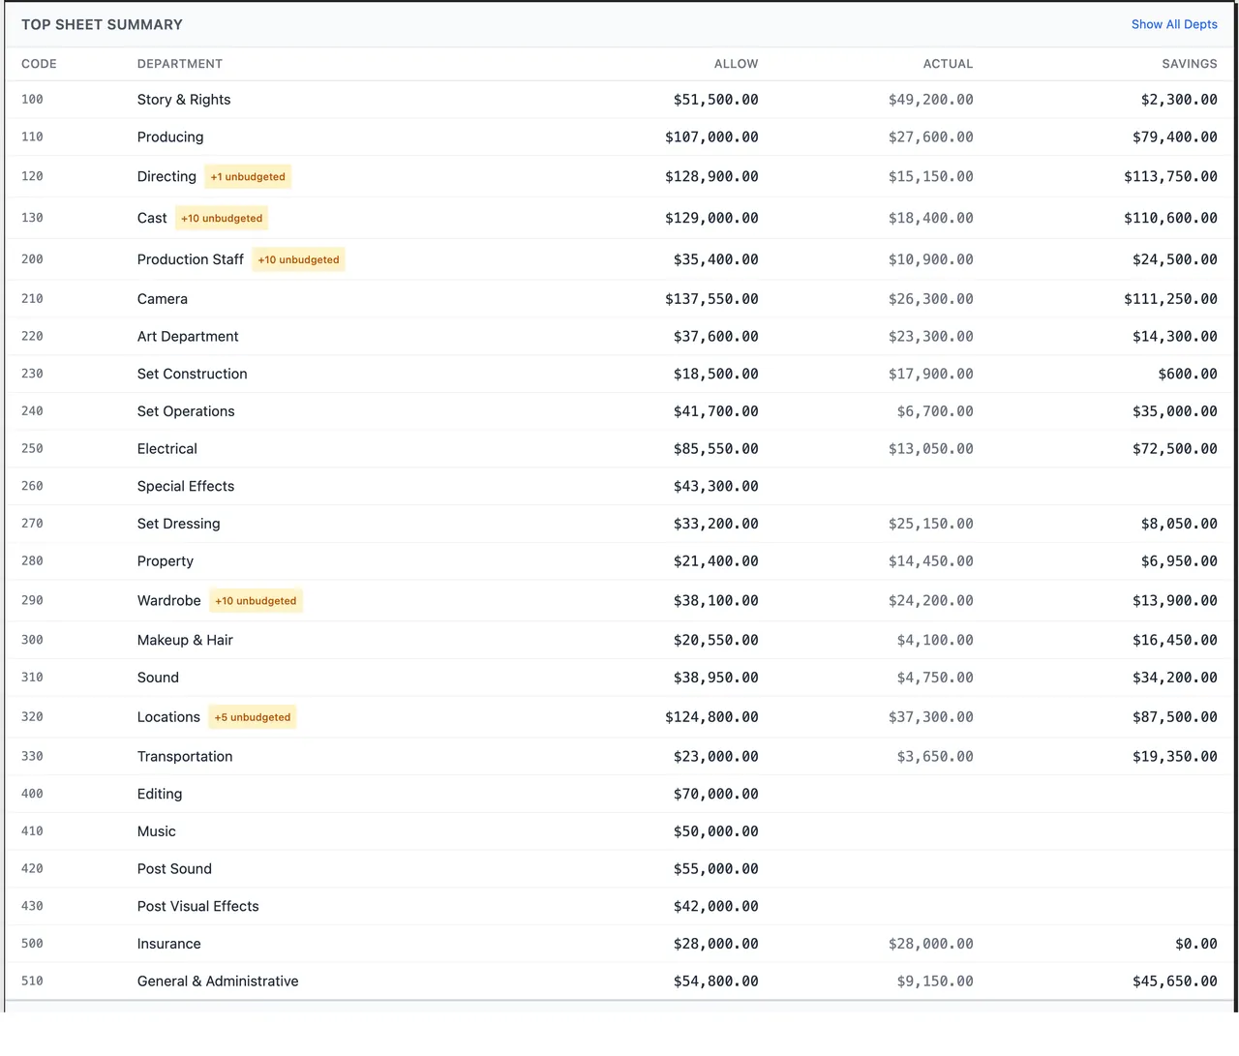Select the Producing department name

coord(170,137)
